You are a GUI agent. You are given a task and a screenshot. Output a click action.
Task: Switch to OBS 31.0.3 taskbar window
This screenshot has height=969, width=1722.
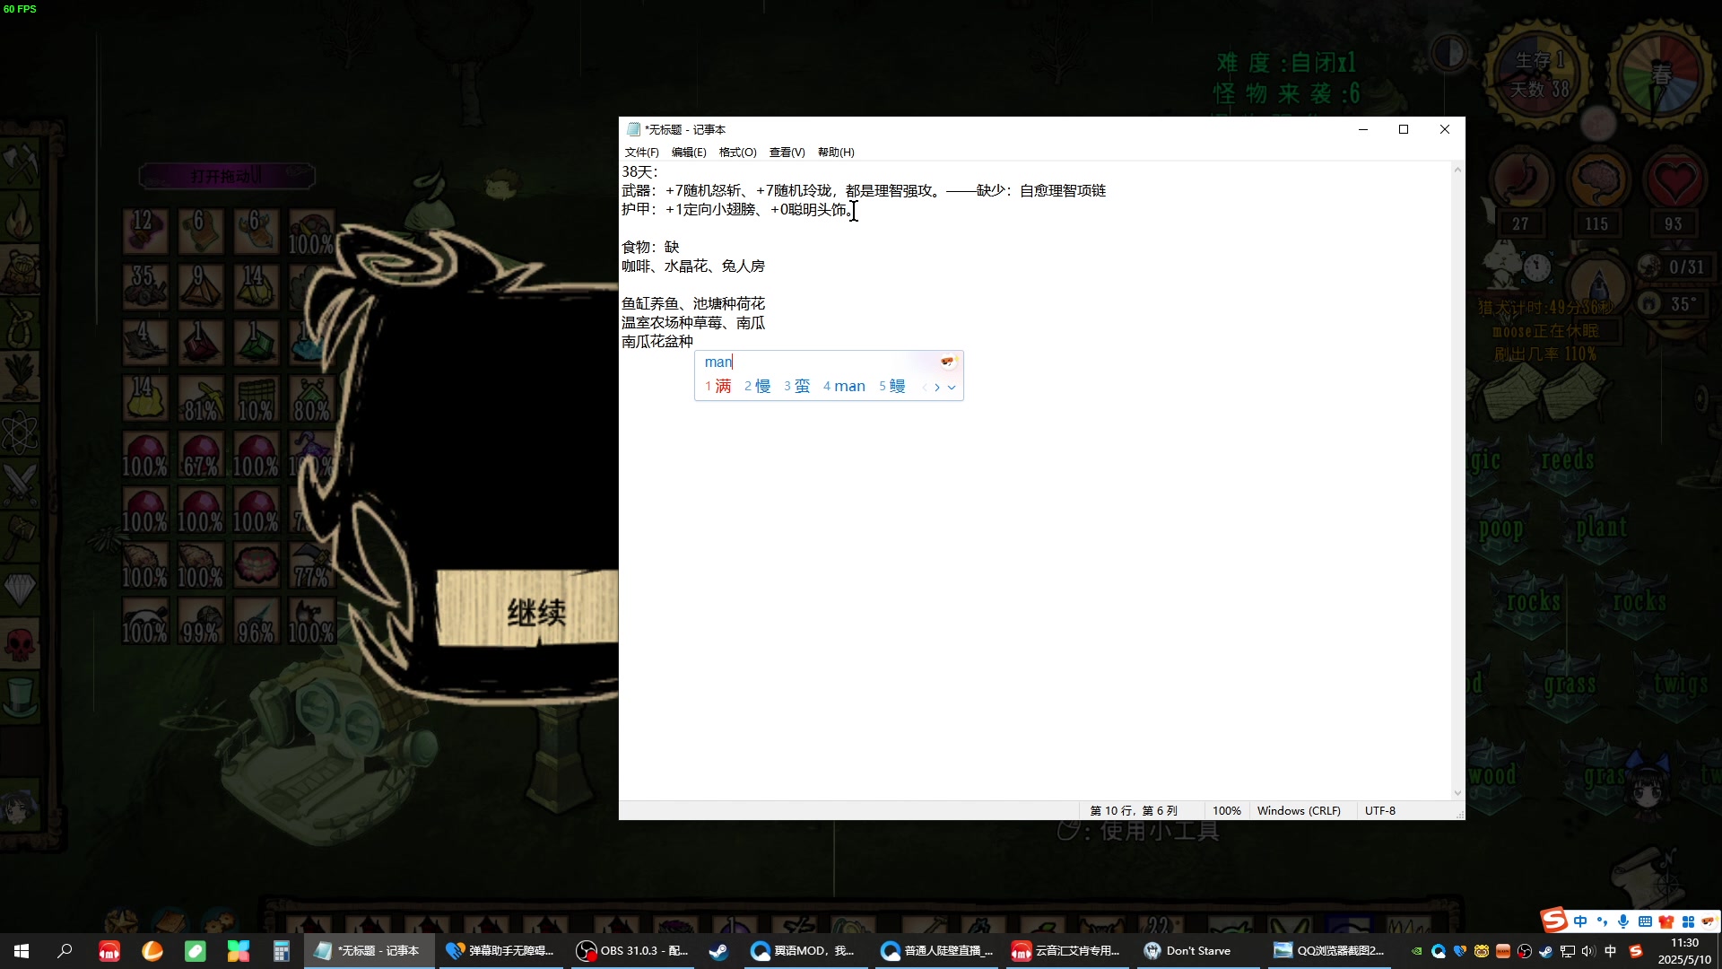(633, 951)
